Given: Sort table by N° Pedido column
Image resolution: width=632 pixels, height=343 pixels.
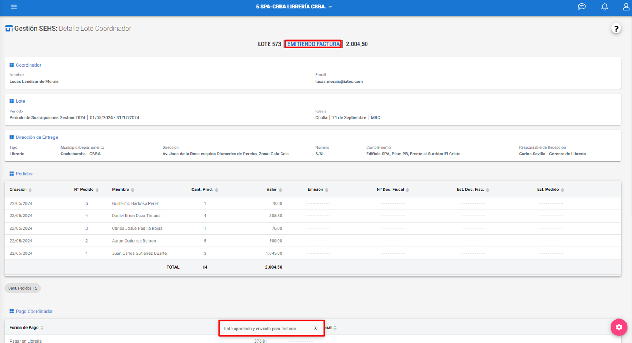Looking at the screenshot, I should point(86,189).
